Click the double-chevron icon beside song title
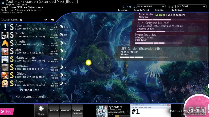The width and height of the screenshot is (209, 117). coord(3,3)
